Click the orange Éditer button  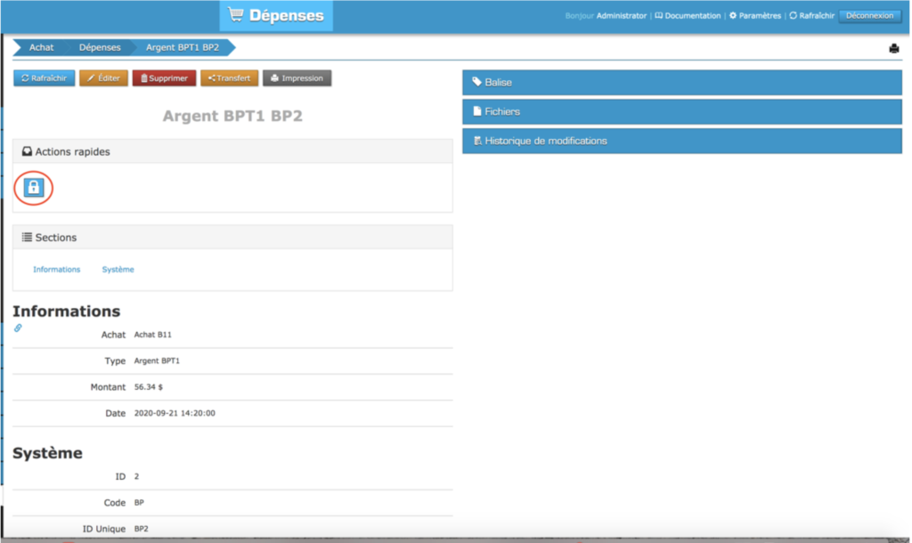(x=104, y=78)
